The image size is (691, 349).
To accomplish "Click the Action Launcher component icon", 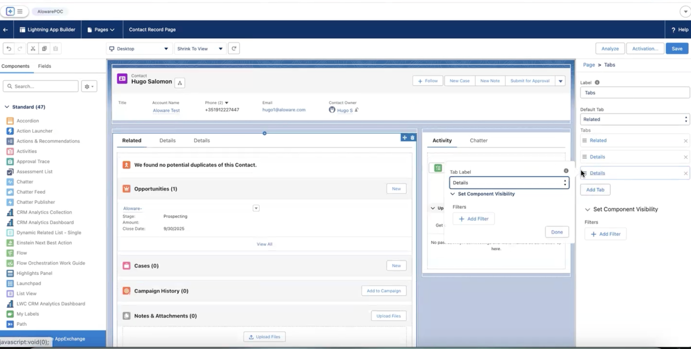I will (x=10, y=131).
